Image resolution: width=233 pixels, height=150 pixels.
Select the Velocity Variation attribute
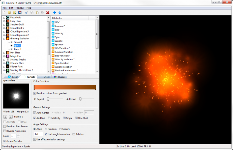click(x=64, y=59)
